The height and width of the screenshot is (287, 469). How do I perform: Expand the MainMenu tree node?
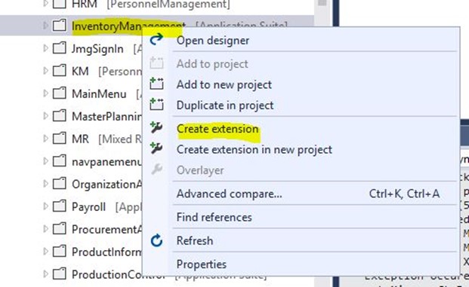[45, 93]
